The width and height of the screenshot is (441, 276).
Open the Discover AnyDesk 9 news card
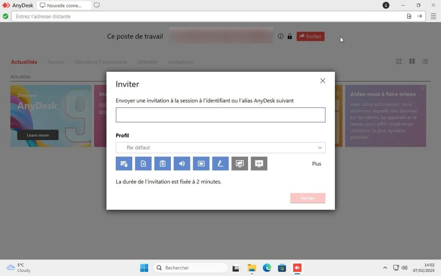[x=51, y=116]
